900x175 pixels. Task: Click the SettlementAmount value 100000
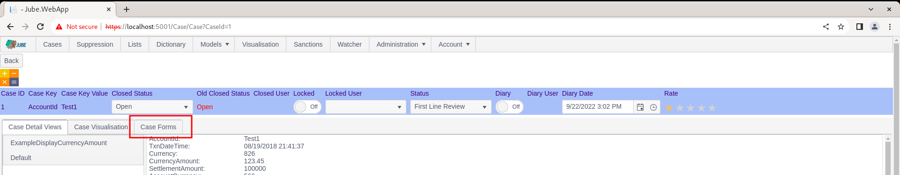pos(255,168)
